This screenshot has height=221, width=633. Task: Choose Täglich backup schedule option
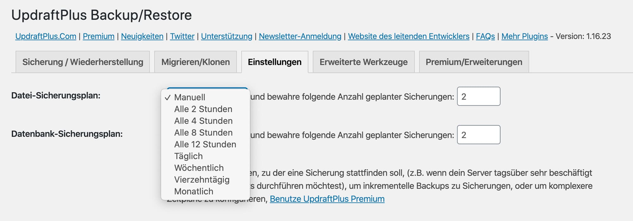[x=205, y=156]
